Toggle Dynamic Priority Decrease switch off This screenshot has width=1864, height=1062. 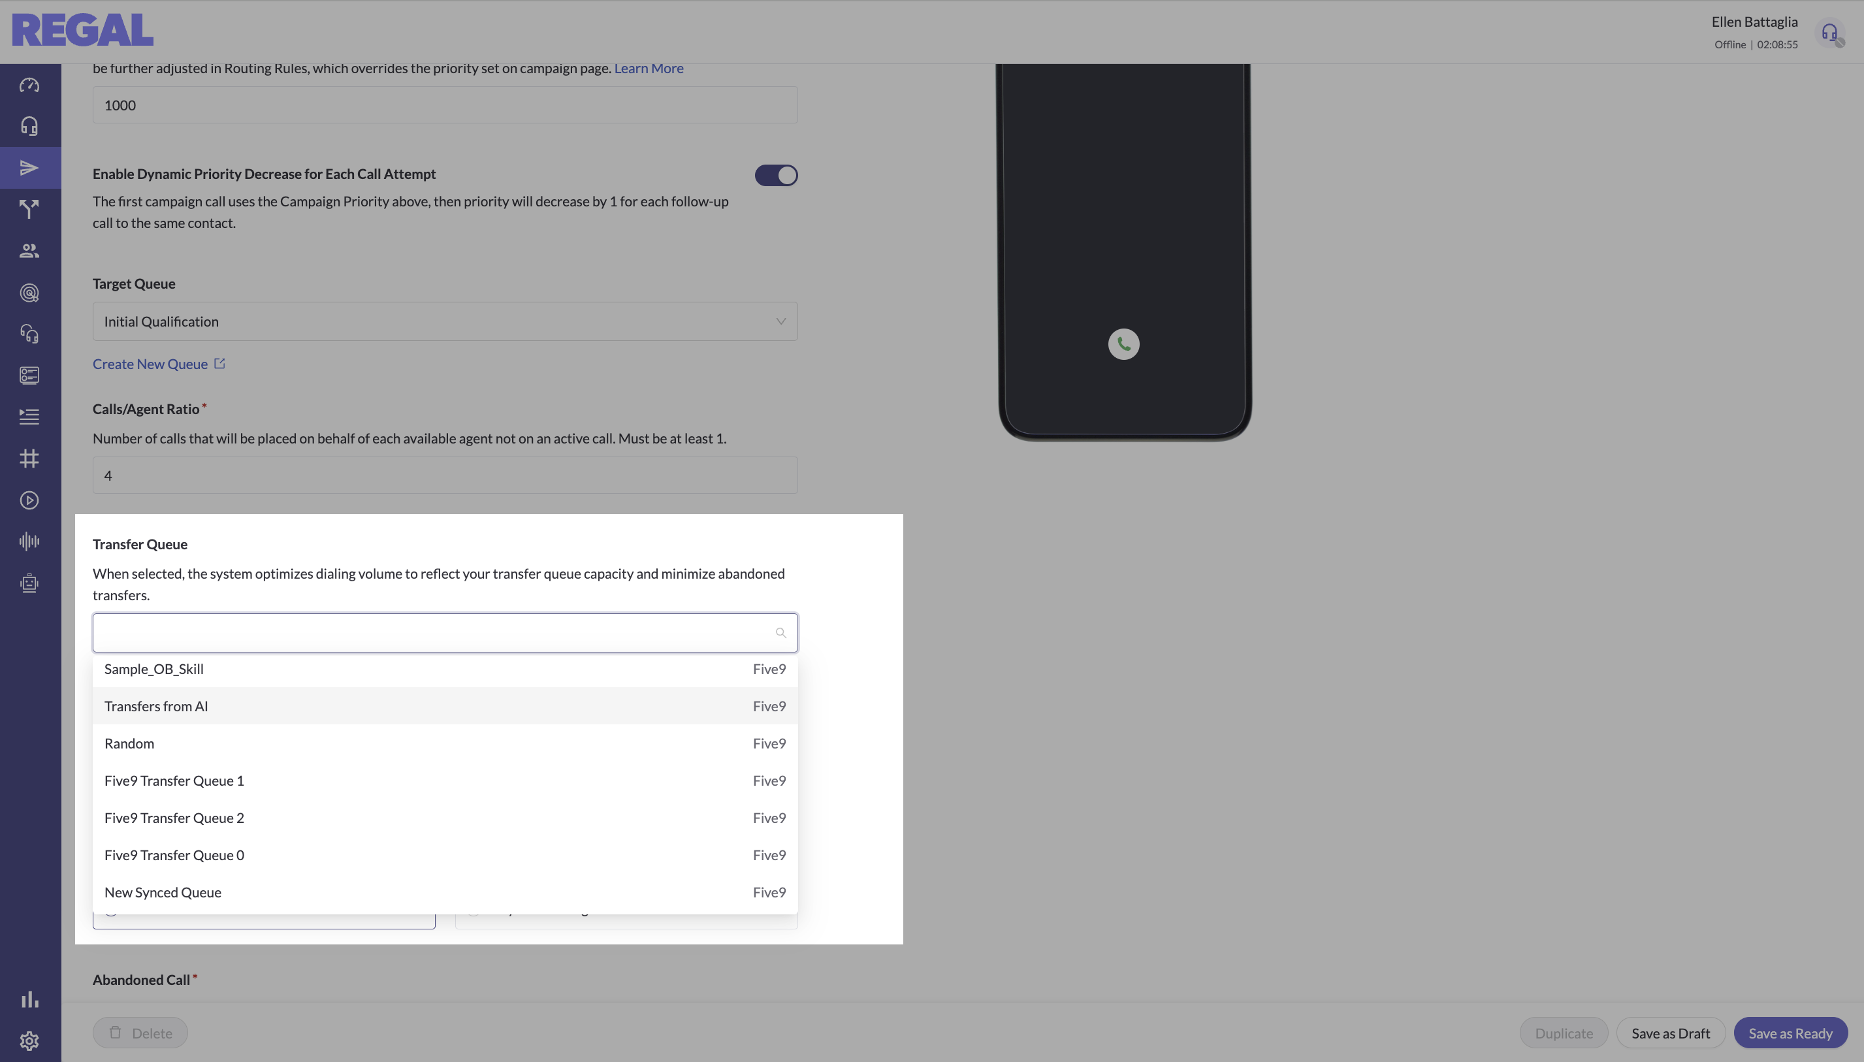(x=776, y=175)
